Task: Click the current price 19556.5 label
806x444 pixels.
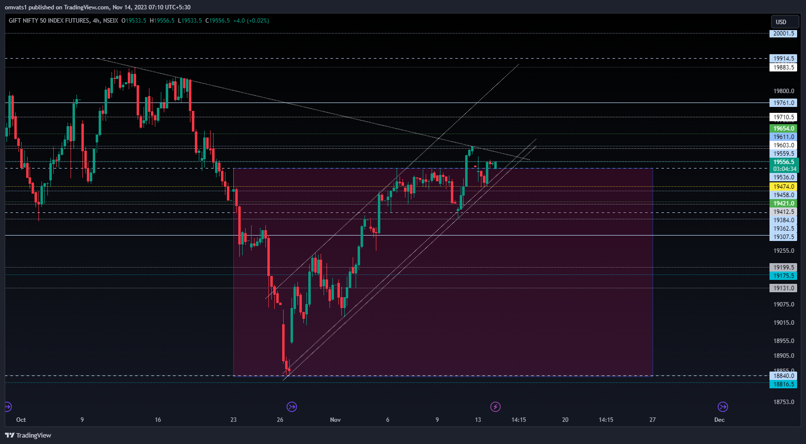Action: click(x=784, y=162)
